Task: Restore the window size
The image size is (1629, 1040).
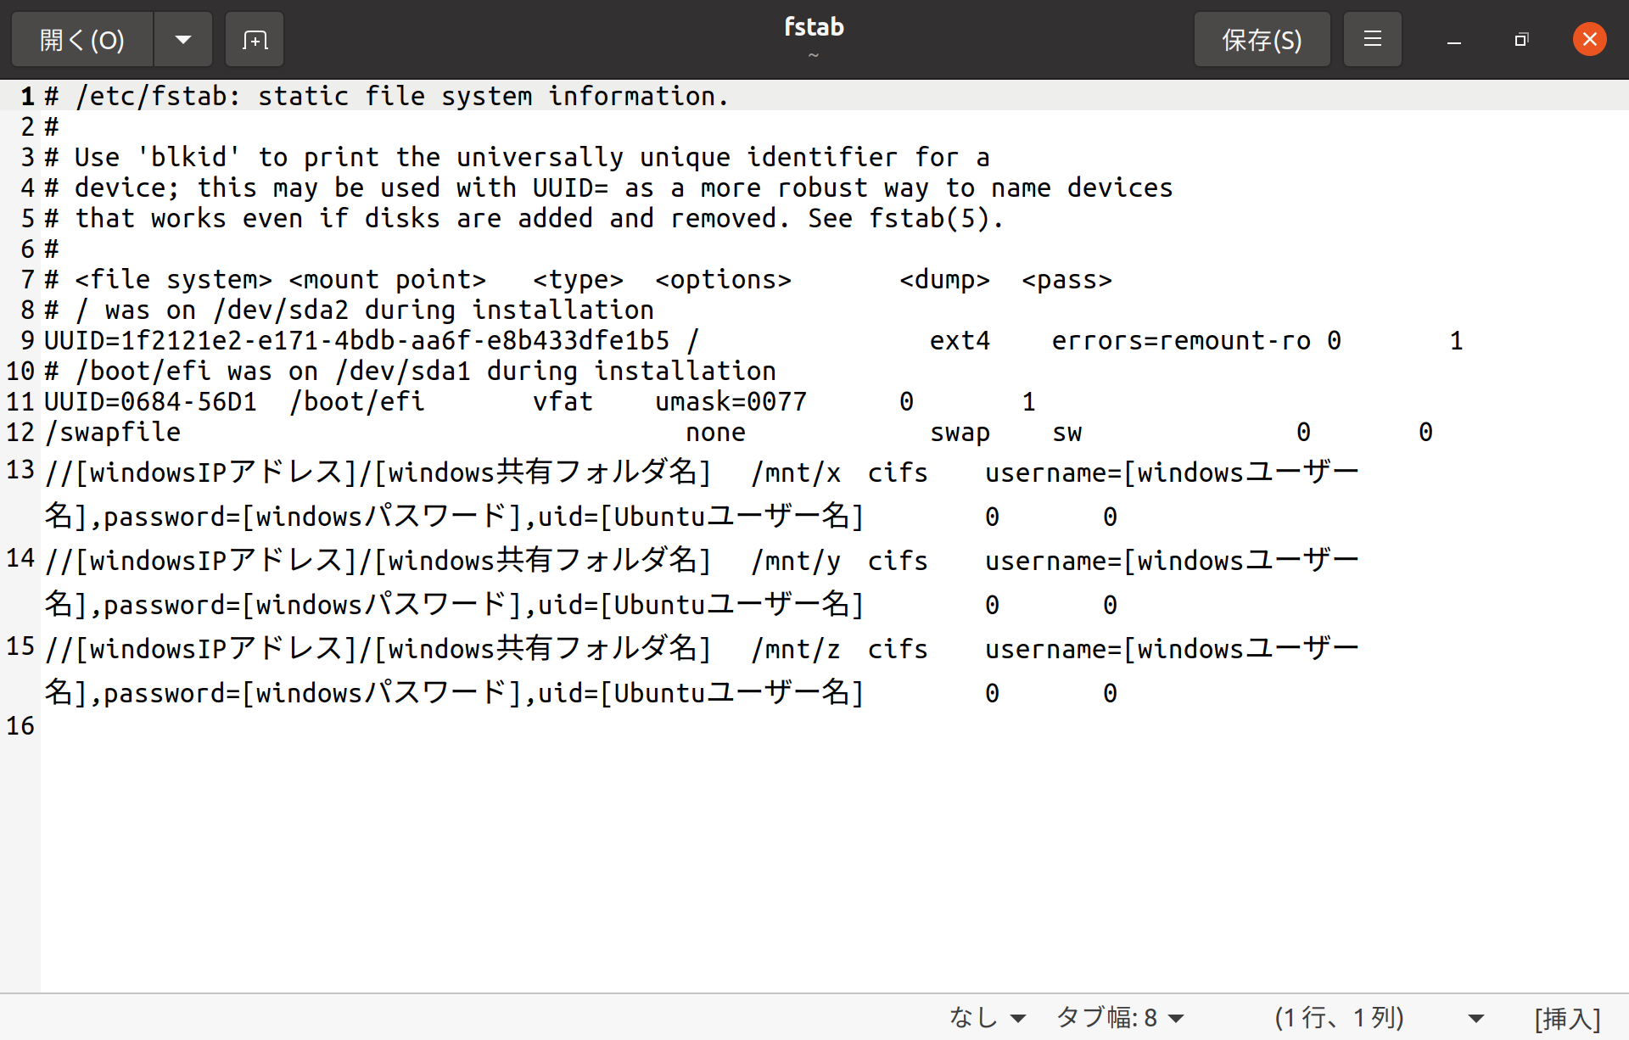Action: tap(1521, 40)
